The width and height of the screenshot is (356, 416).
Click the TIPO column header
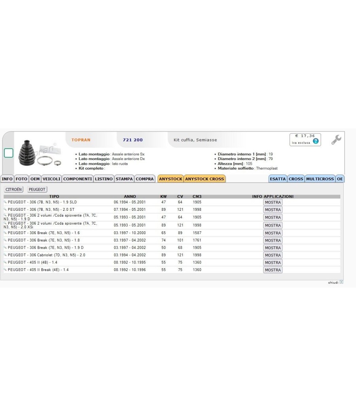[54, 197]
